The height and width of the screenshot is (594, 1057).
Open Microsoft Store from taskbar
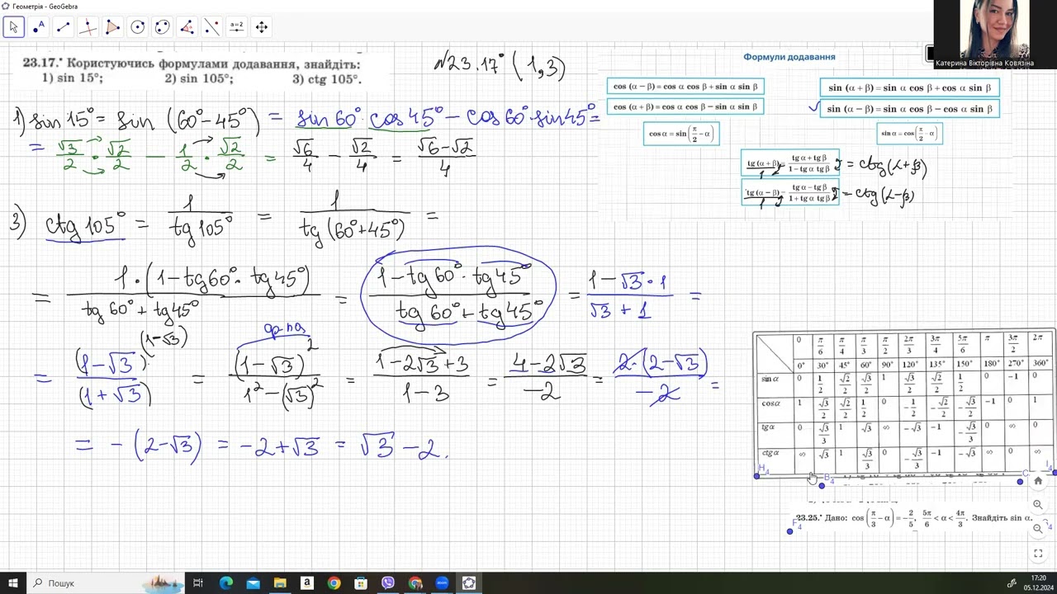coord(361,583)
